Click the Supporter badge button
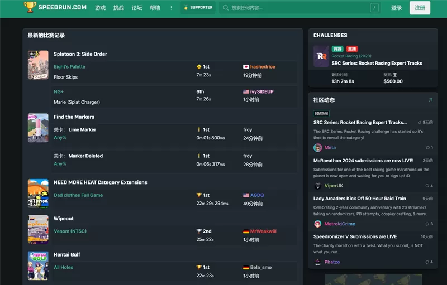The image size is (447, 285). coord(198,8)
